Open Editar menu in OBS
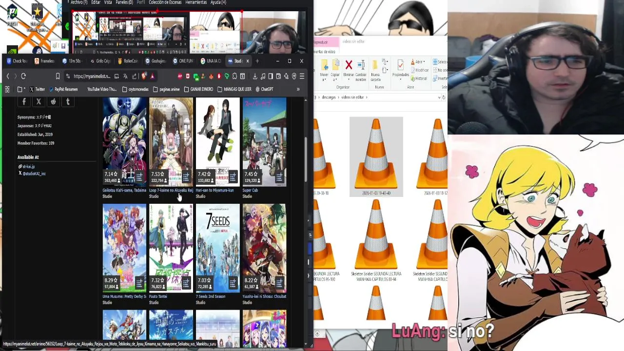 click(96, 2)
